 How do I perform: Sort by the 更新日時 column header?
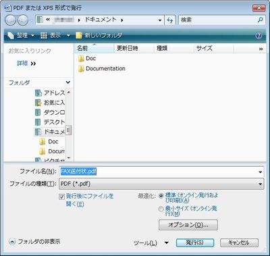134,48
